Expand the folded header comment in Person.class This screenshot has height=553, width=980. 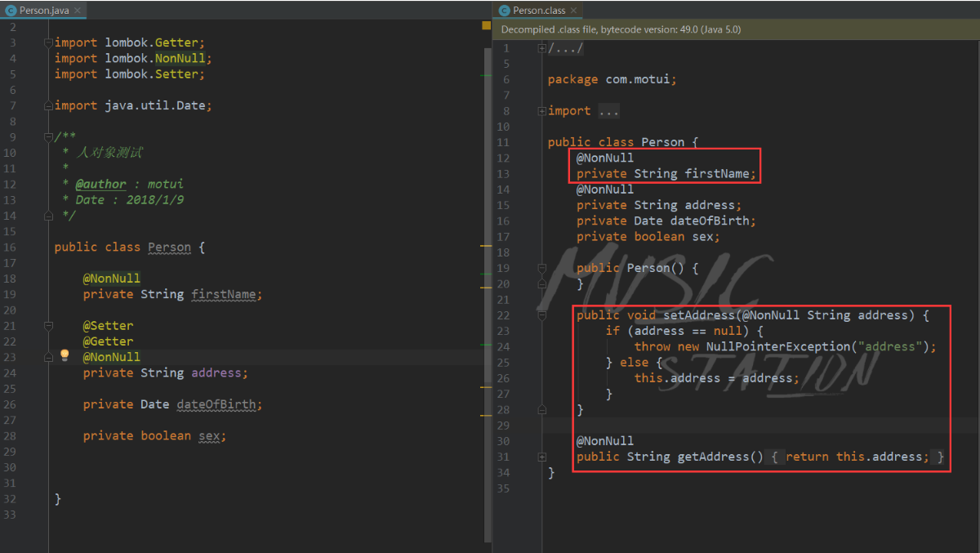coord(542,48)
